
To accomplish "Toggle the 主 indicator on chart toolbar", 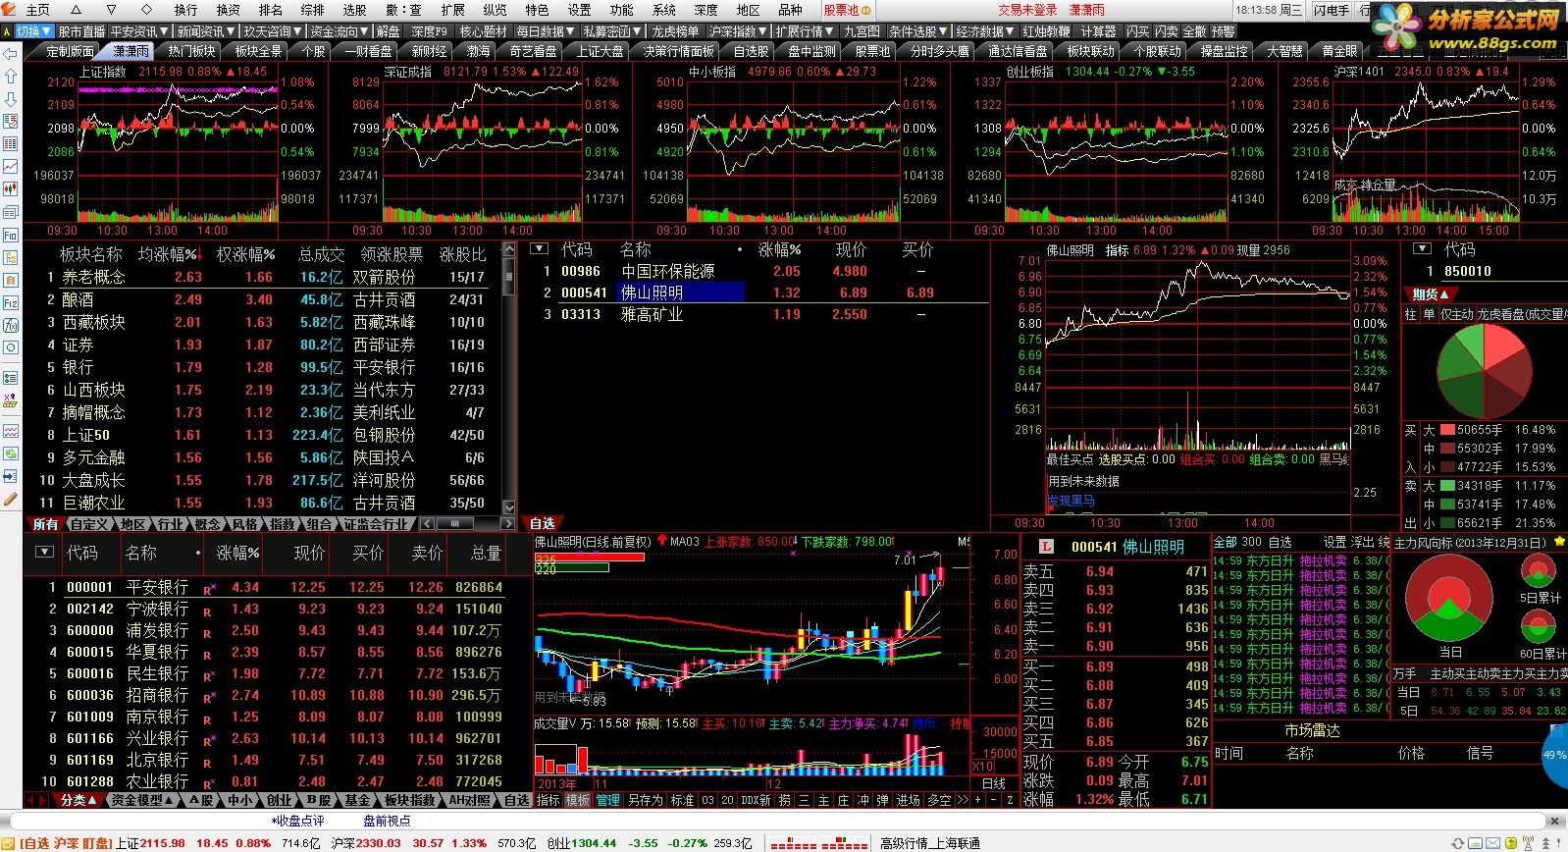I will point(823,800).
